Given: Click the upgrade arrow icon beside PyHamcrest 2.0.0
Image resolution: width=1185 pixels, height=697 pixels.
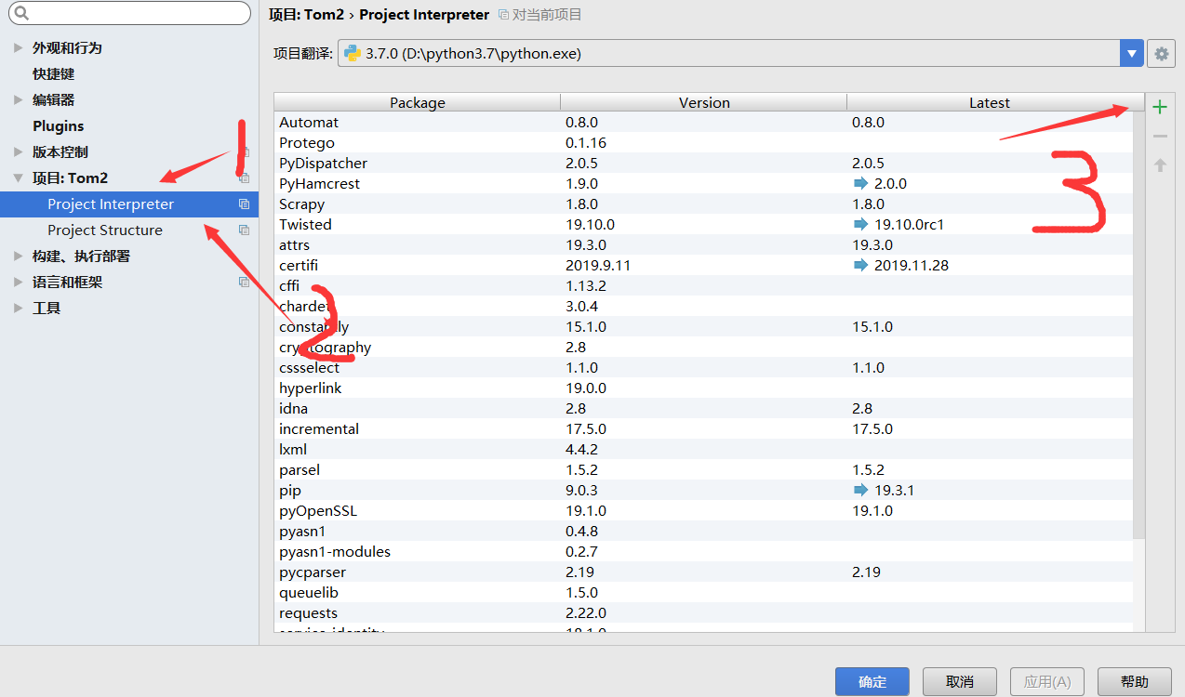Looking at the screenshot, I should point(860,183).
